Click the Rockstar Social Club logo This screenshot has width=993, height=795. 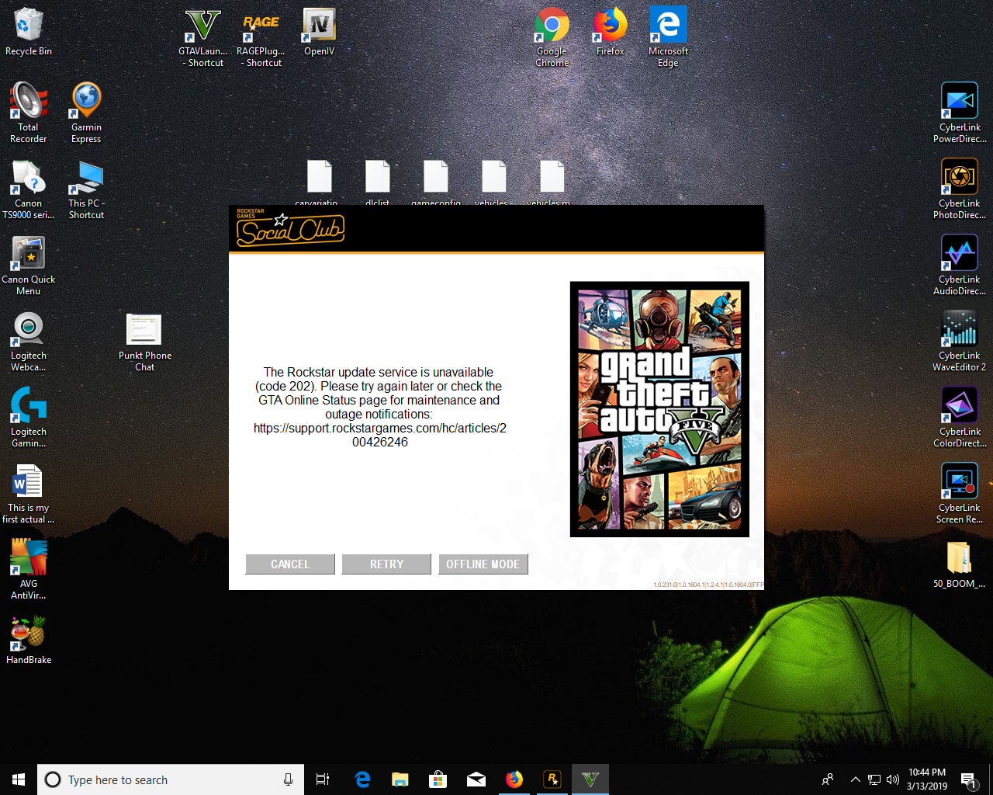tap(289, 227)
